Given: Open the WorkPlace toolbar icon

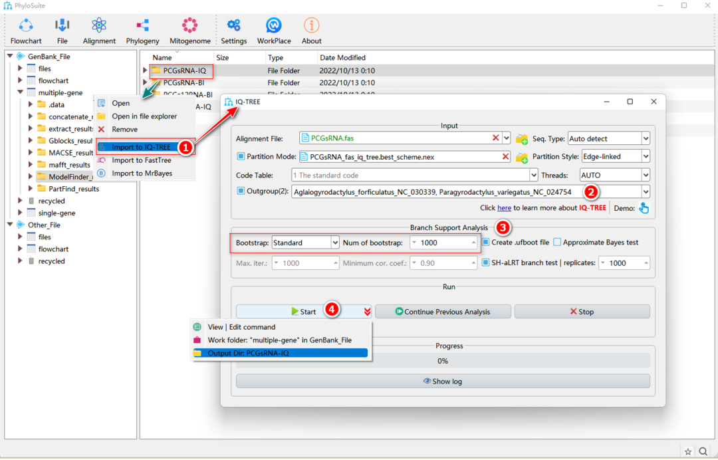Looking at the screenshot, I should tap(274, 26).
